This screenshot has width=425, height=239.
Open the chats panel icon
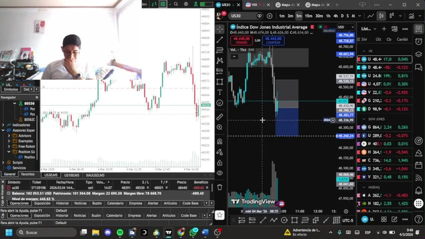[x=419, y=67]
